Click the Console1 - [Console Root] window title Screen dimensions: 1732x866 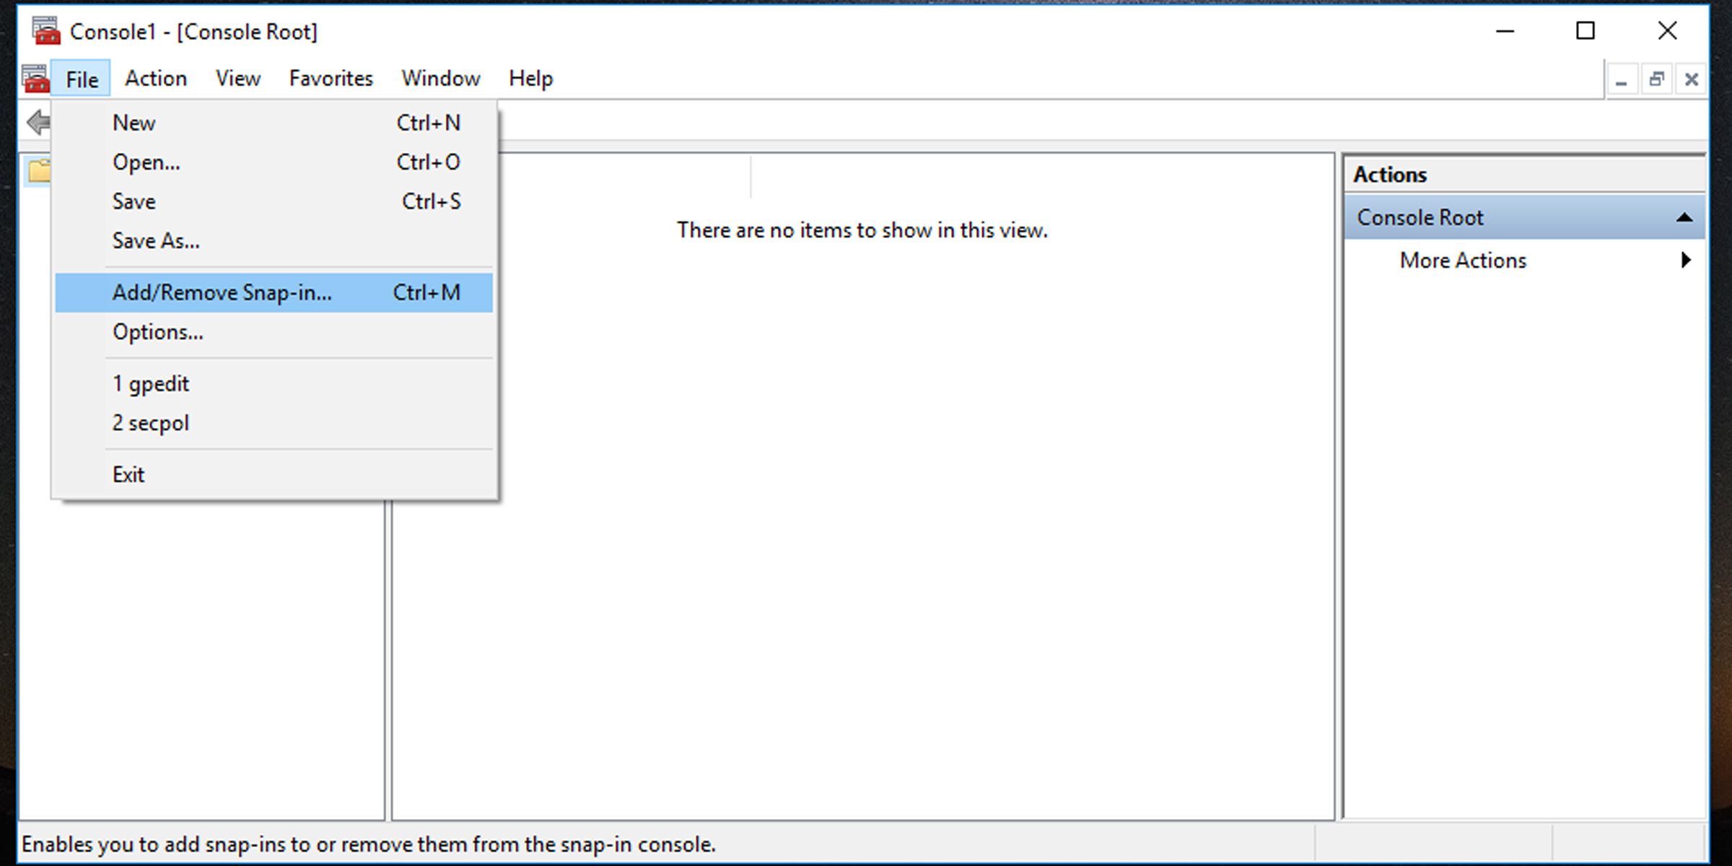point(193,32)
